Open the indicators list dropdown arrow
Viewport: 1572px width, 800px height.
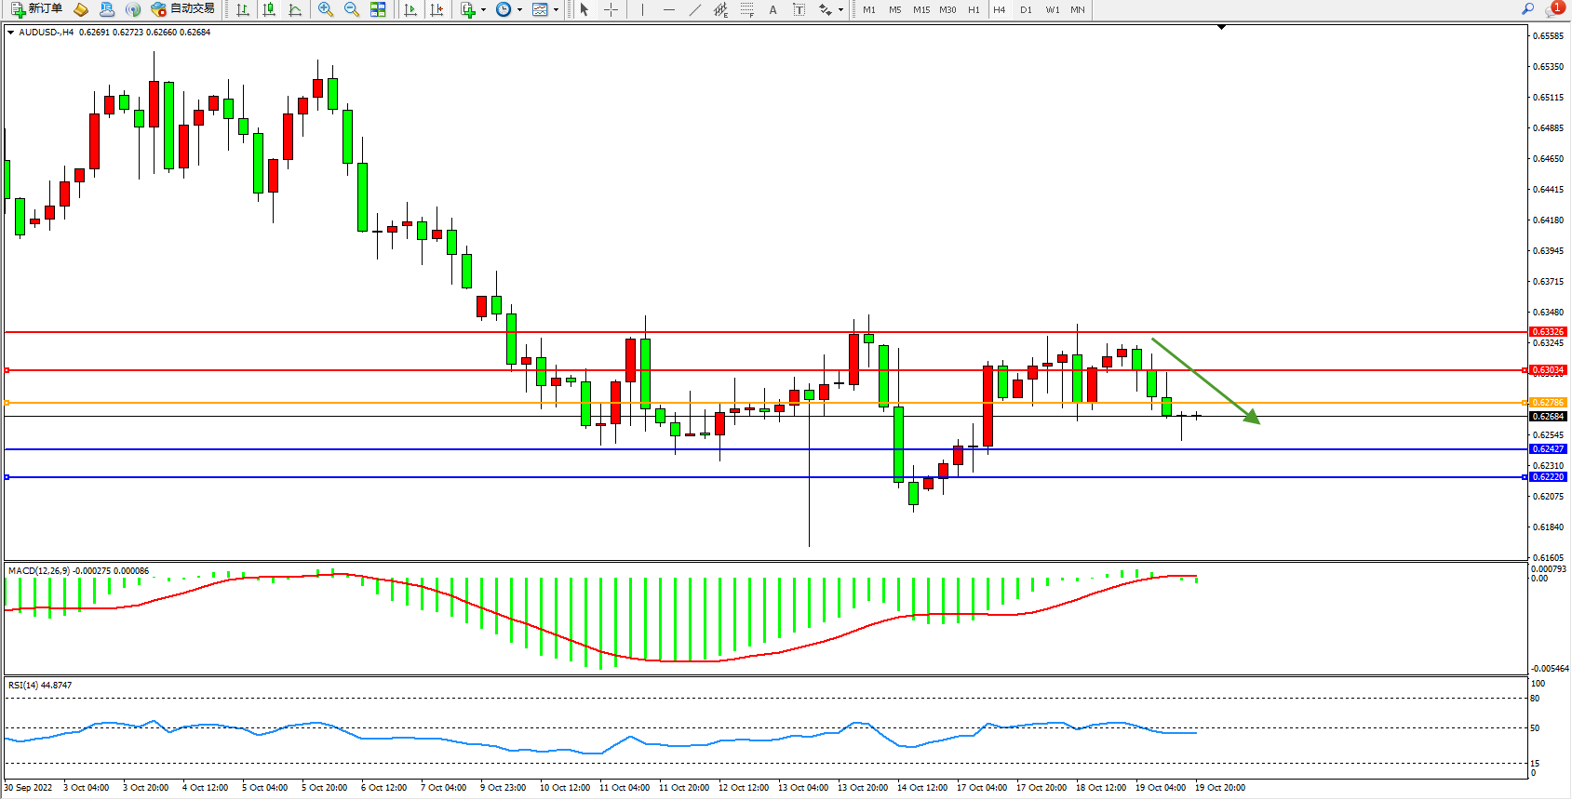483,9
